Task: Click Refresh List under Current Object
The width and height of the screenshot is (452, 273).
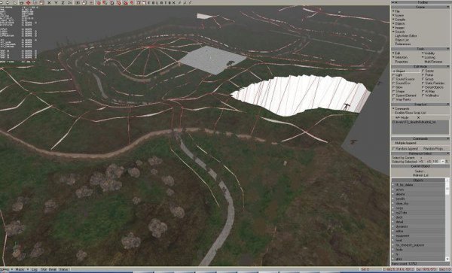Action: coord(420,175)
